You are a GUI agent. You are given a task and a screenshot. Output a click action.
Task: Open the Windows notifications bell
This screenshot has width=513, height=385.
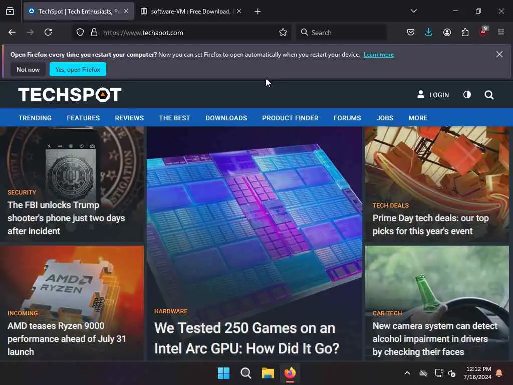pyautogui.click(x=499, y=373)
